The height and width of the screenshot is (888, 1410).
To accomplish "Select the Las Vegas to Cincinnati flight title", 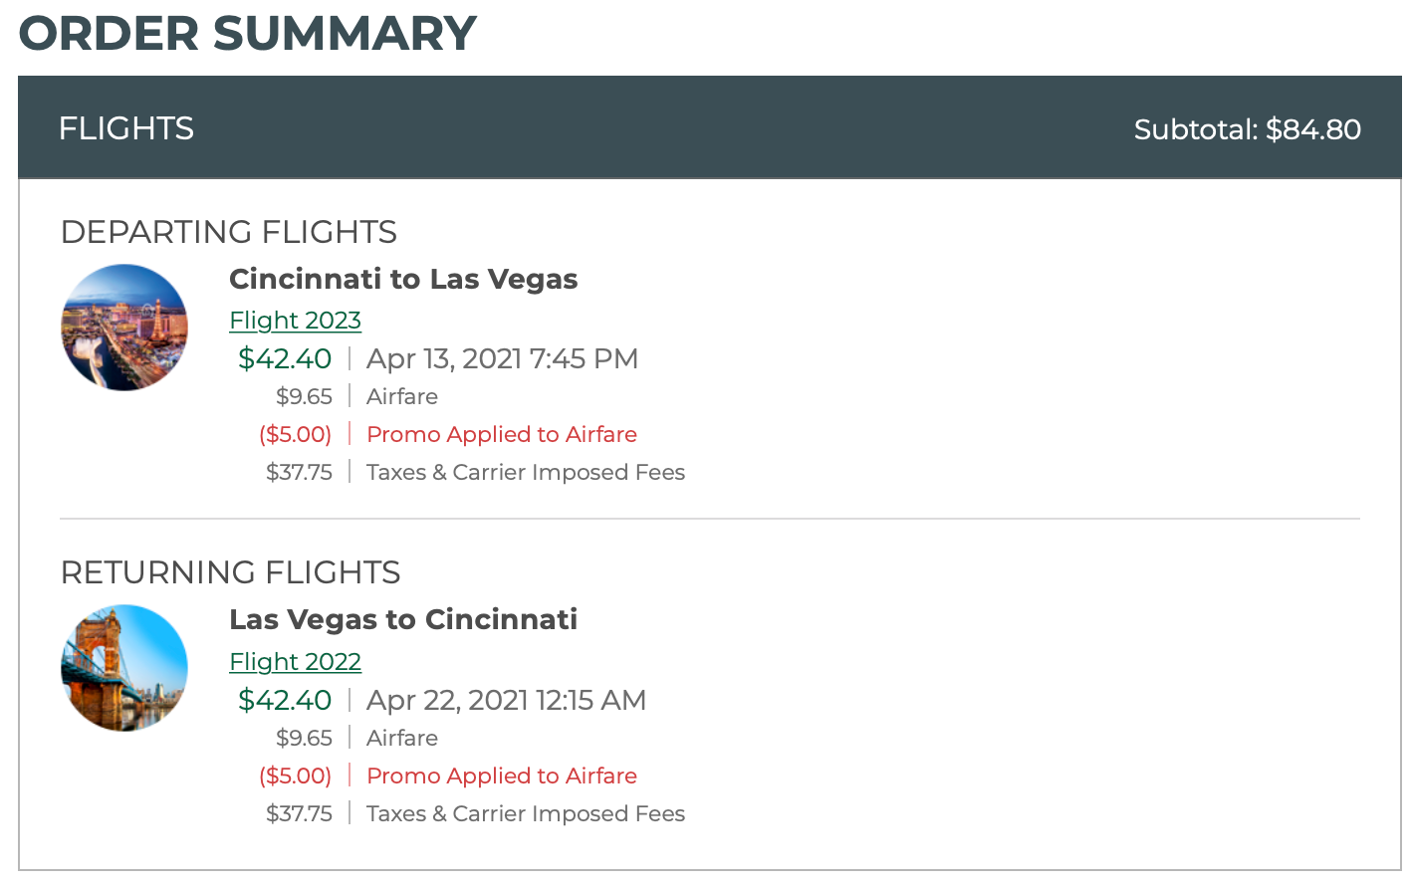I will 403,618.
